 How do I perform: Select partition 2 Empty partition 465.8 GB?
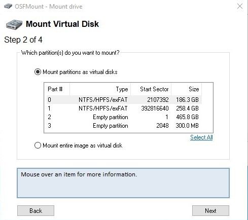(124, 117)
